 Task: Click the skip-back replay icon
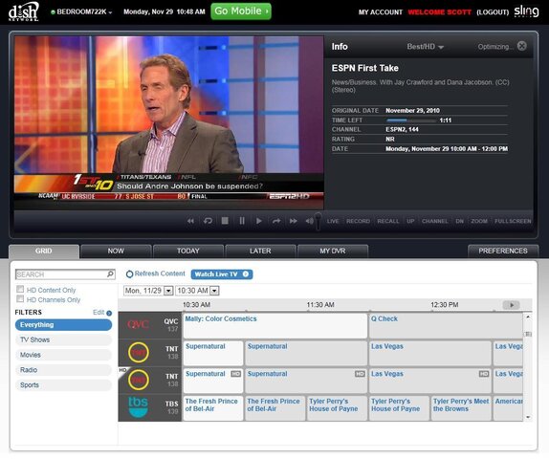208,221
